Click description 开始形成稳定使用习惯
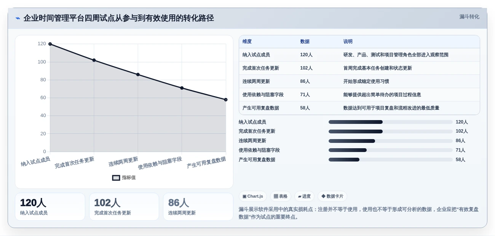This screenshot has height=236, width=495. click(x=366, y=81)
